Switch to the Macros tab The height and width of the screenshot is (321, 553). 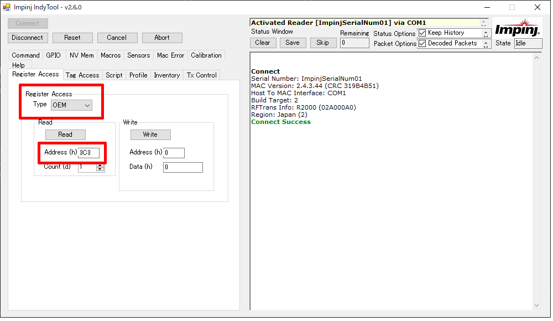click(111, 55)
